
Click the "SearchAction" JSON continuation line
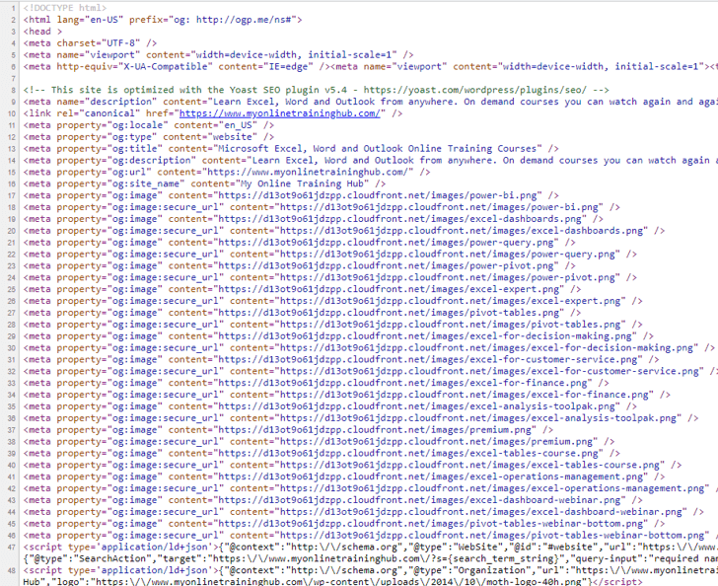tap(371, 558)
